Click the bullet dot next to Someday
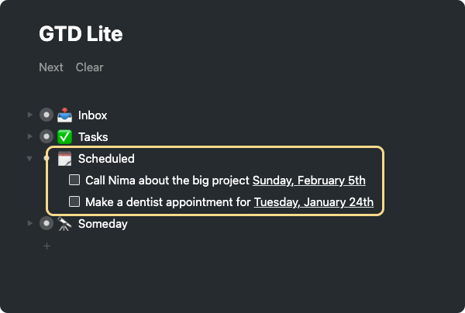465x313 pixels. 46,224
